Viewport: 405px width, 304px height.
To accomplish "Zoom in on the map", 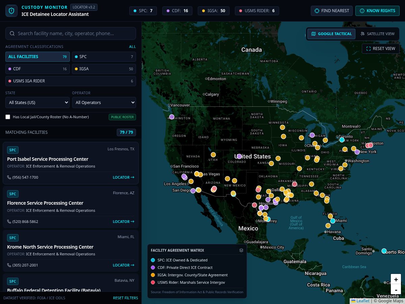I will [396, 280].
